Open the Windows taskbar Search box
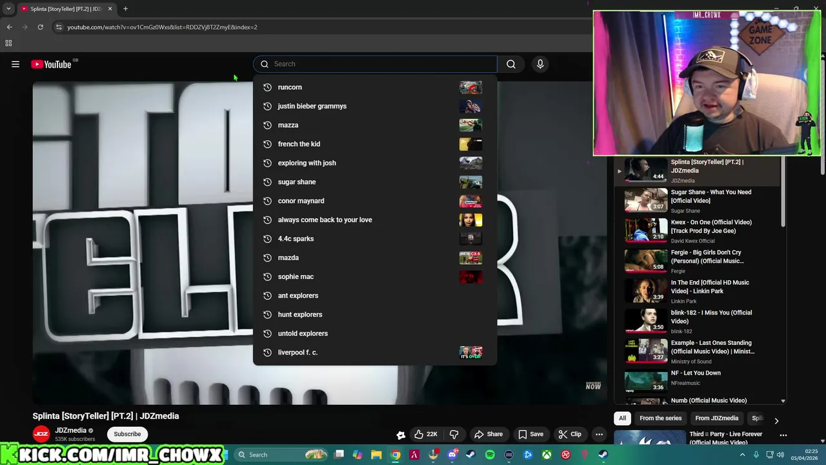Viewport: 826px width, 465px height. click(281, 455)
